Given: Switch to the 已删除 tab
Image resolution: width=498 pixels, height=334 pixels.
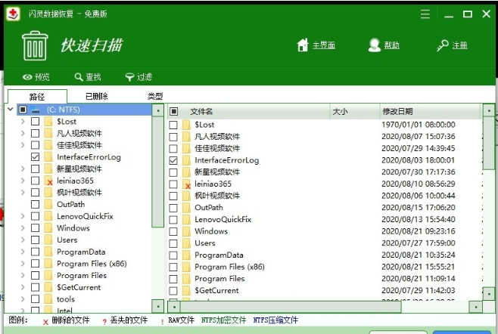Looking at the screenshot, I should (x=96, y=97).
